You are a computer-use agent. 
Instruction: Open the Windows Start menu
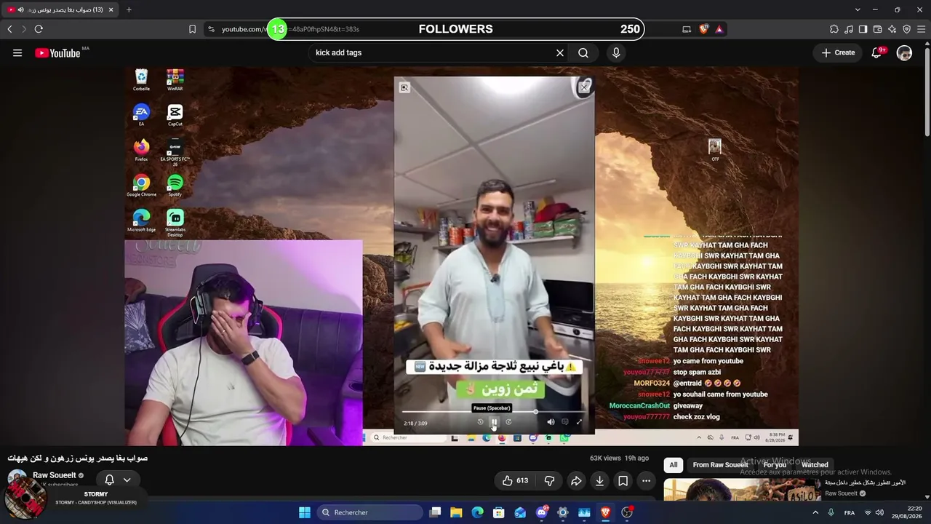305,512
